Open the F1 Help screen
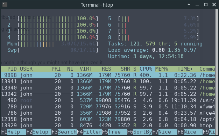The width and height of the screenshot is (219, 136). coord(14,132)
